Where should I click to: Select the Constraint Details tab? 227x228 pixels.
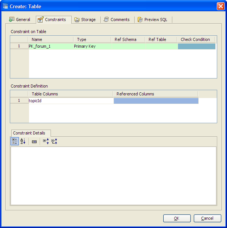tap(31, 133)
